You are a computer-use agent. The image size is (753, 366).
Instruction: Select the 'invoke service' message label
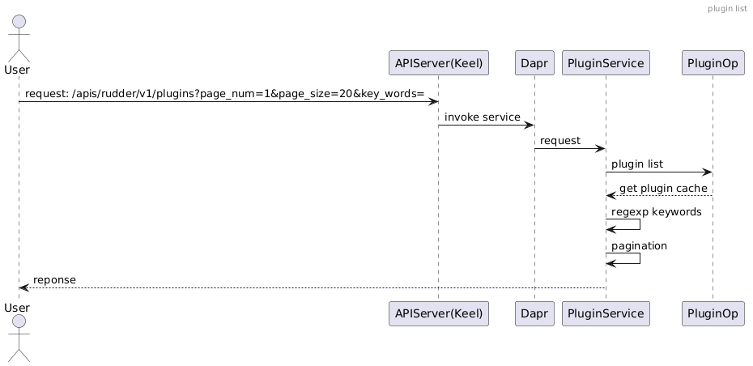point(483,117)
